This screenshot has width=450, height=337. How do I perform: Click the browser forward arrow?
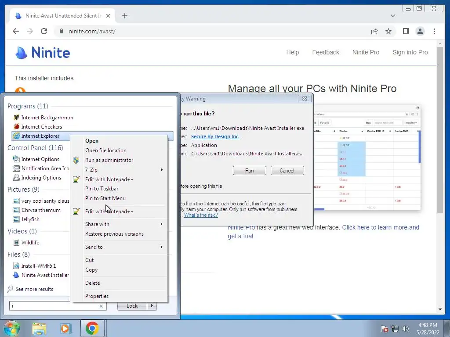[x=30, y=31]
